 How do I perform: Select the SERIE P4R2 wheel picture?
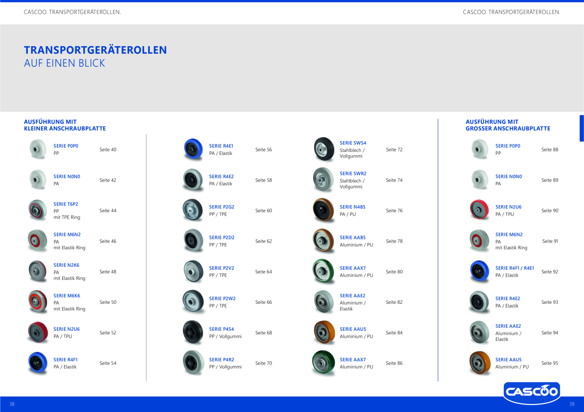point(193,363)
